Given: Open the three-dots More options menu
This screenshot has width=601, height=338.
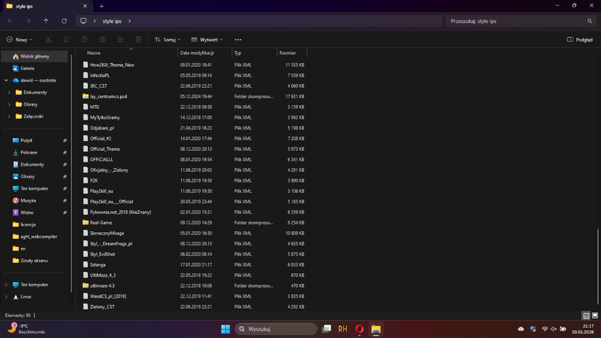Looking at the screenshot, I should click(x=238, y=40).
